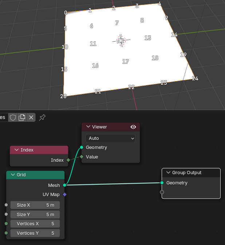Click UV Map output socket
225x245 pixels.
[64, 195]
